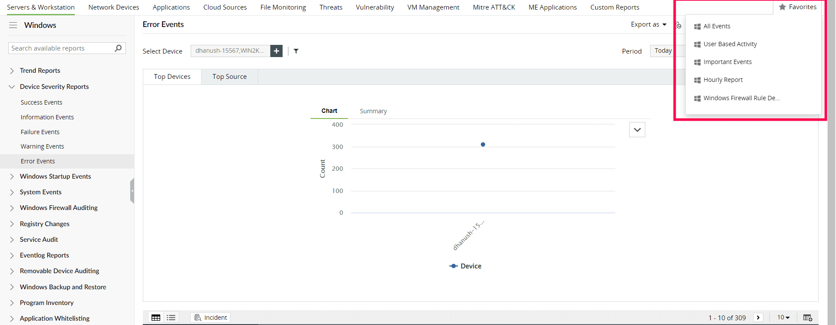
Task: Expand Application Whitelisting node
Action: click(x=12, y=318)
